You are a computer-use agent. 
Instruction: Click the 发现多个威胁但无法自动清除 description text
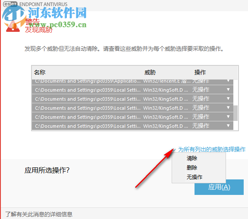pyautogui.click(x=124, y=49)
